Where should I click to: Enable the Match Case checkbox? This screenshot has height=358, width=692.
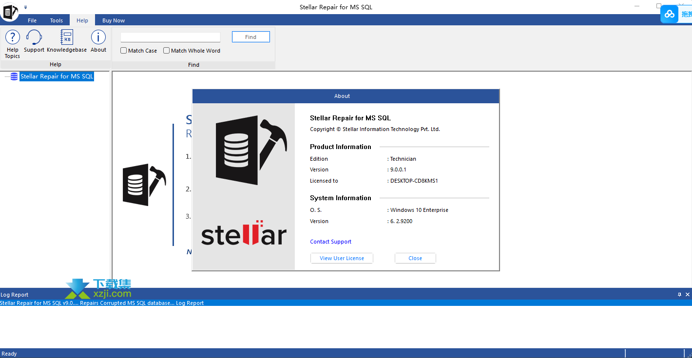(124, 51)
